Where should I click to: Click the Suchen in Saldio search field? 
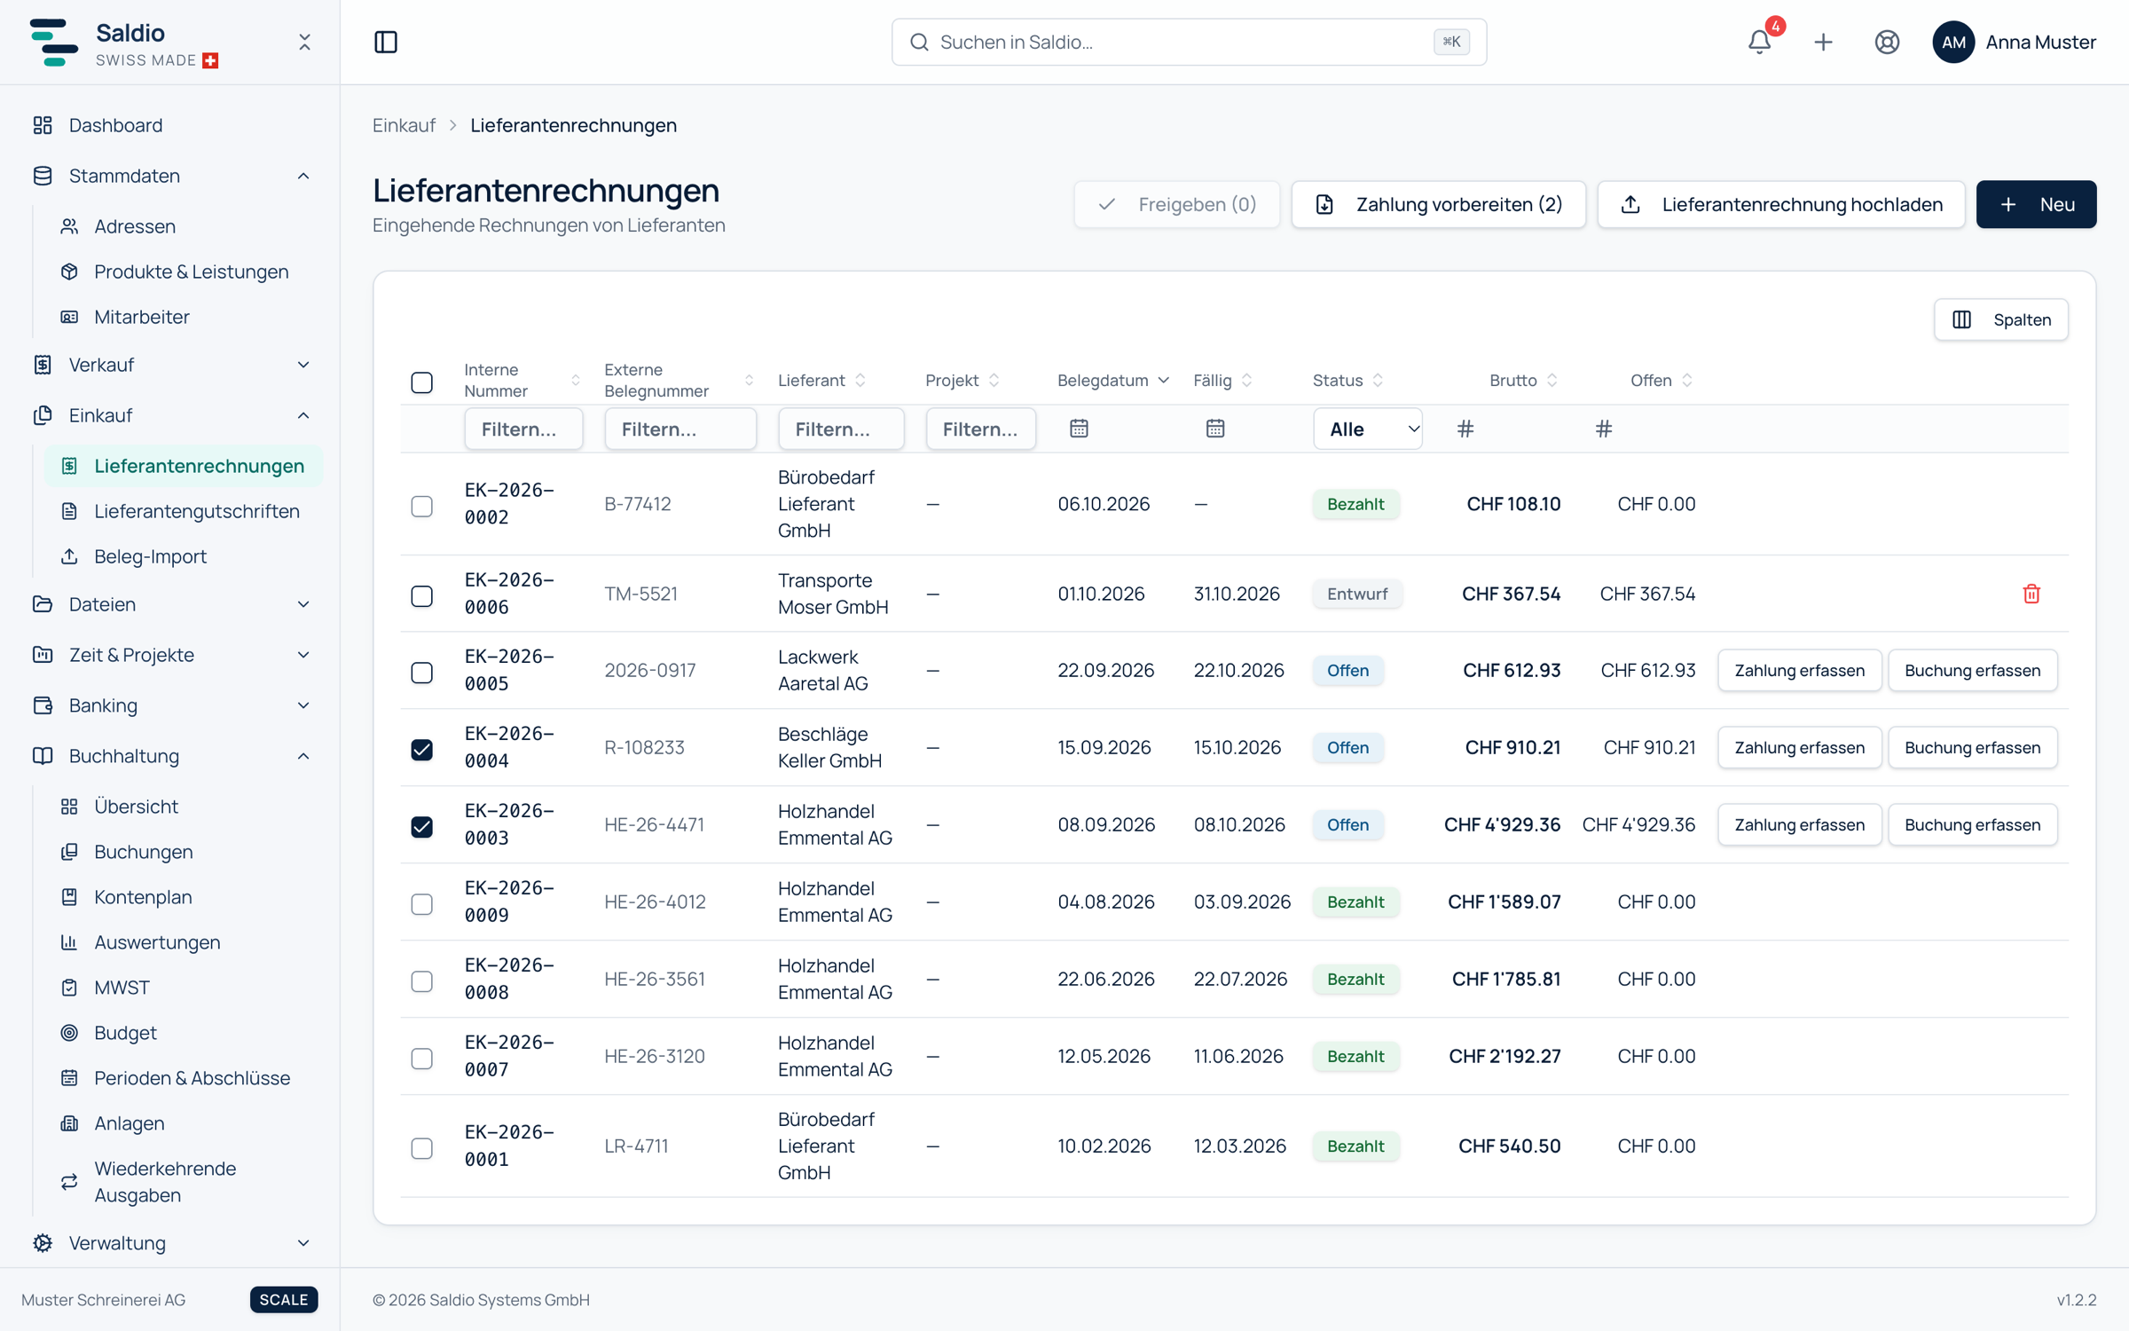click(x=1189, y=42)
